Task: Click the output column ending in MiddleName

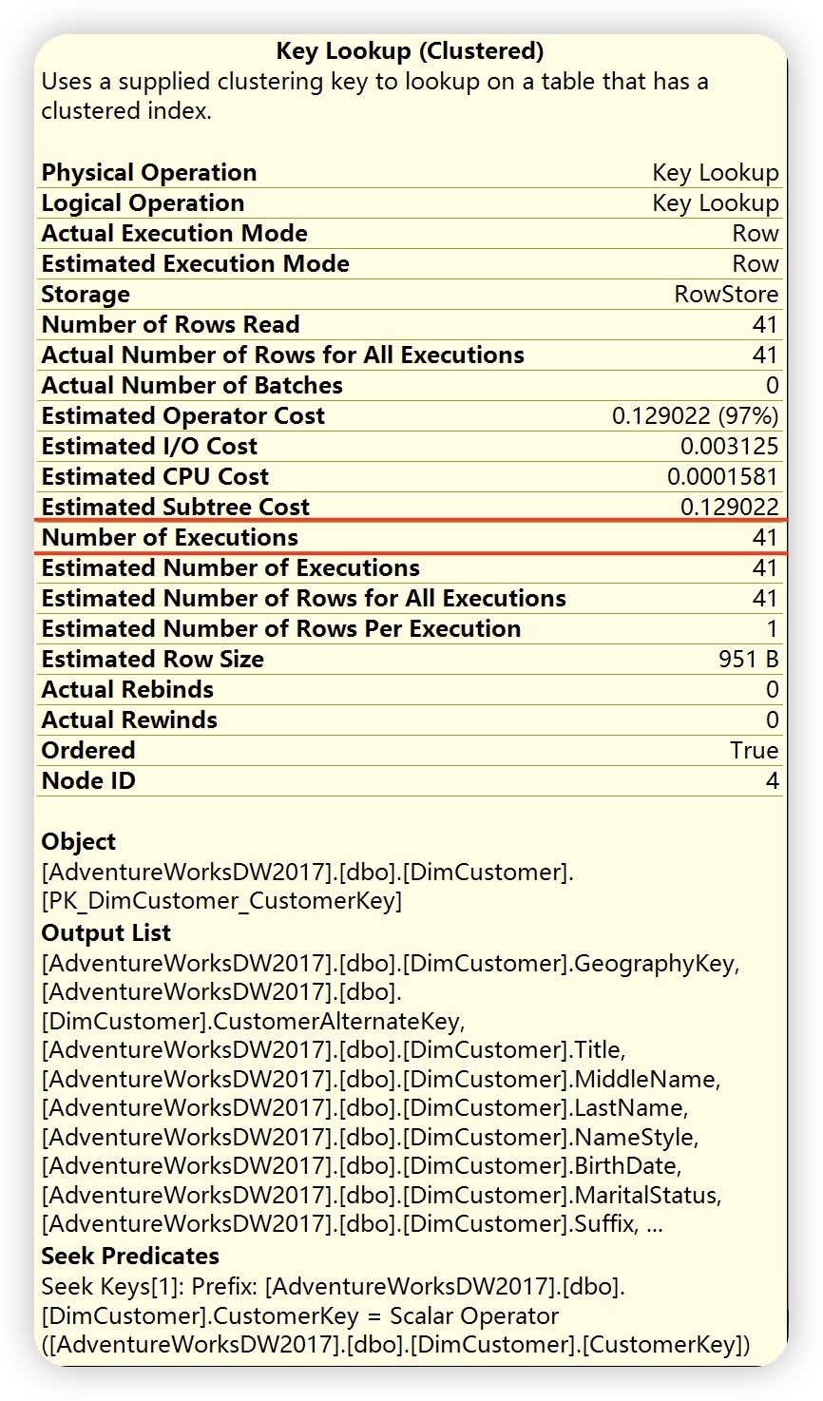Action: point(381,1080)
